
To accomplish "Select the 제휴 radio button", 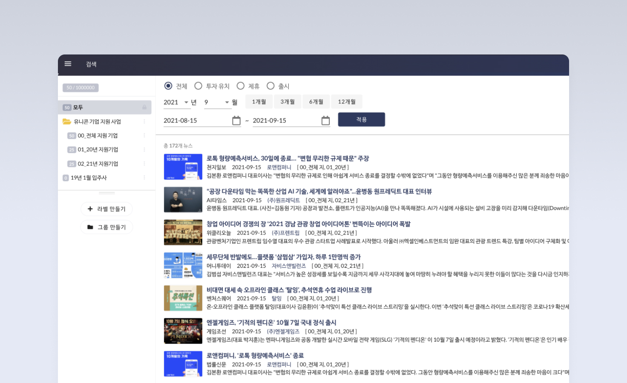I will pos(241,86).
